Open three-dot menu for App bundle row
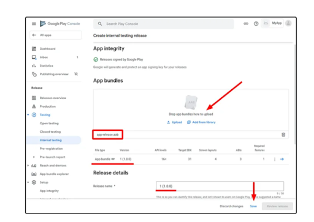 (275, 159)
